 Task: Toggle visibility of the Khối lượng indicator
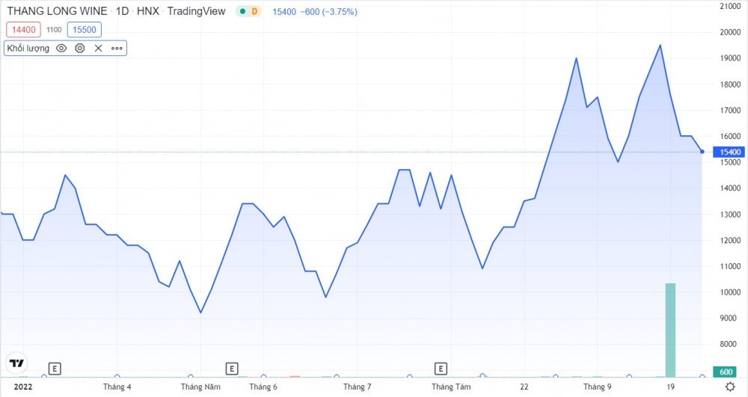61,48
